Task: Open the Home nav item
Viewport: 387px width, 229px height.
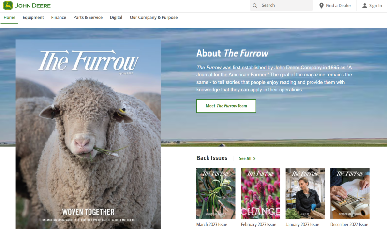Action: coord(9,17)
